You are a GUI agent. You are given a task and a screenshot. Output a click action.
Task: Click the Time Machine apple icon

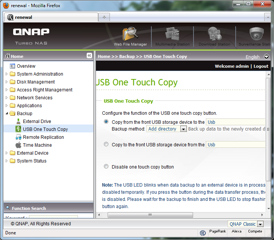[x=18, y=145]
